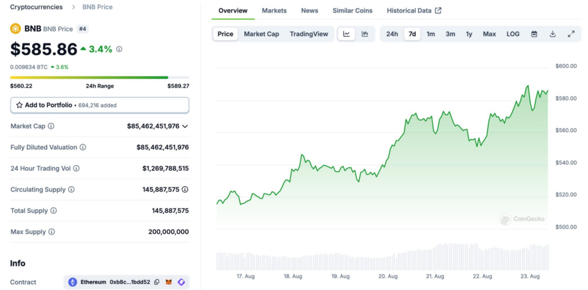This screenshot has width=588, height=290.
Task: Select the Market Cap chart toggle
Action: [x=261, y=34]
